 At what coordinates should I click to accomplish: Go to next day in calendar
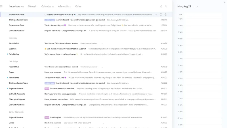[x=197, y=6]
